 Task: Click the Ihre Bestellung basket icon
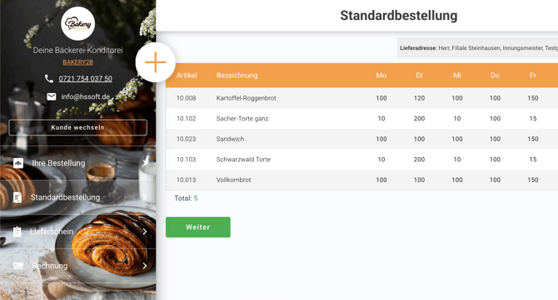pos(18,163)
